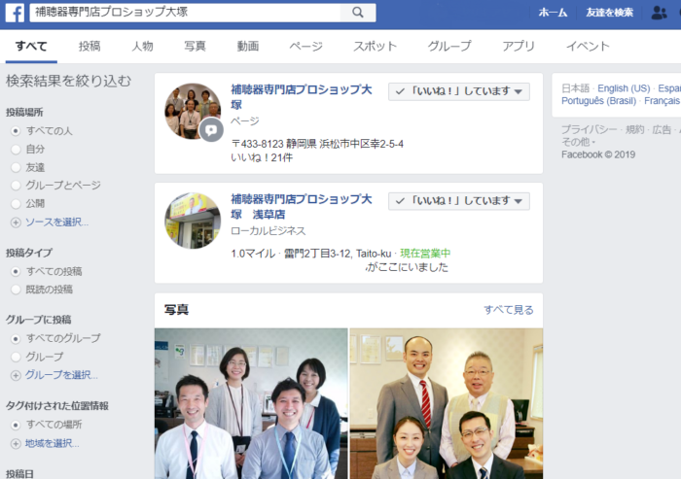Select the すべてのグループ radio button

[16, 338]
